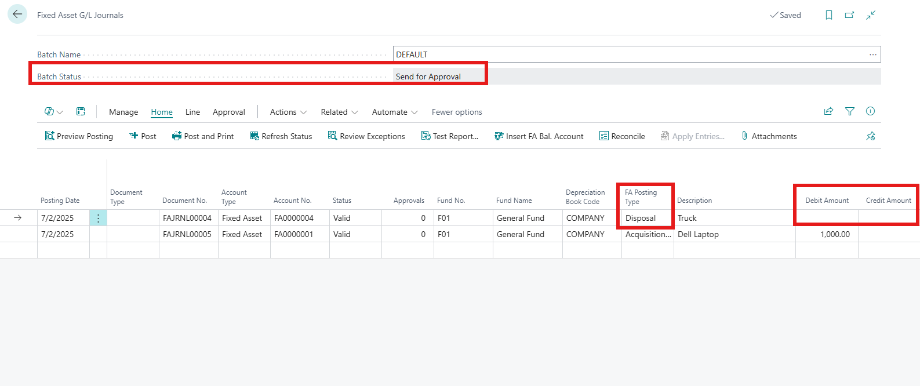Click the Credit Amount column header
This screenshot has height=386, width=920.
(x=888, y=201)
